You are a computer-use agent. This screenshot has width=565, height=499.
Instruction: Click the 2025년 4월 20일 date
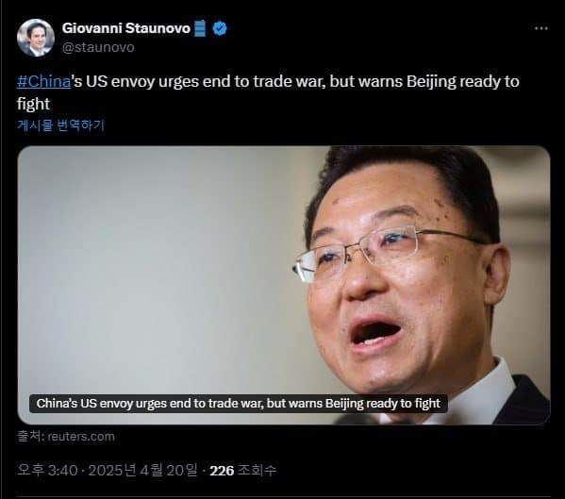coord(143,470)
